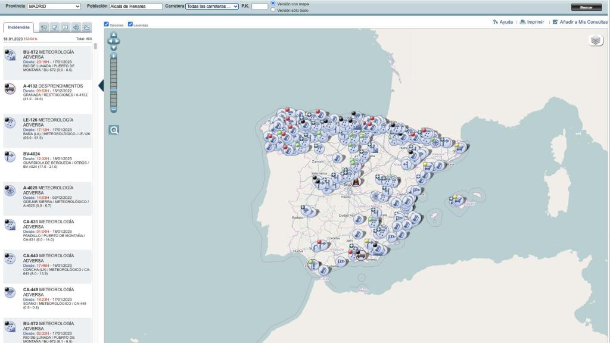Click the LE-126 weather incident icon

pyautogui.click(x=10, y=123)
